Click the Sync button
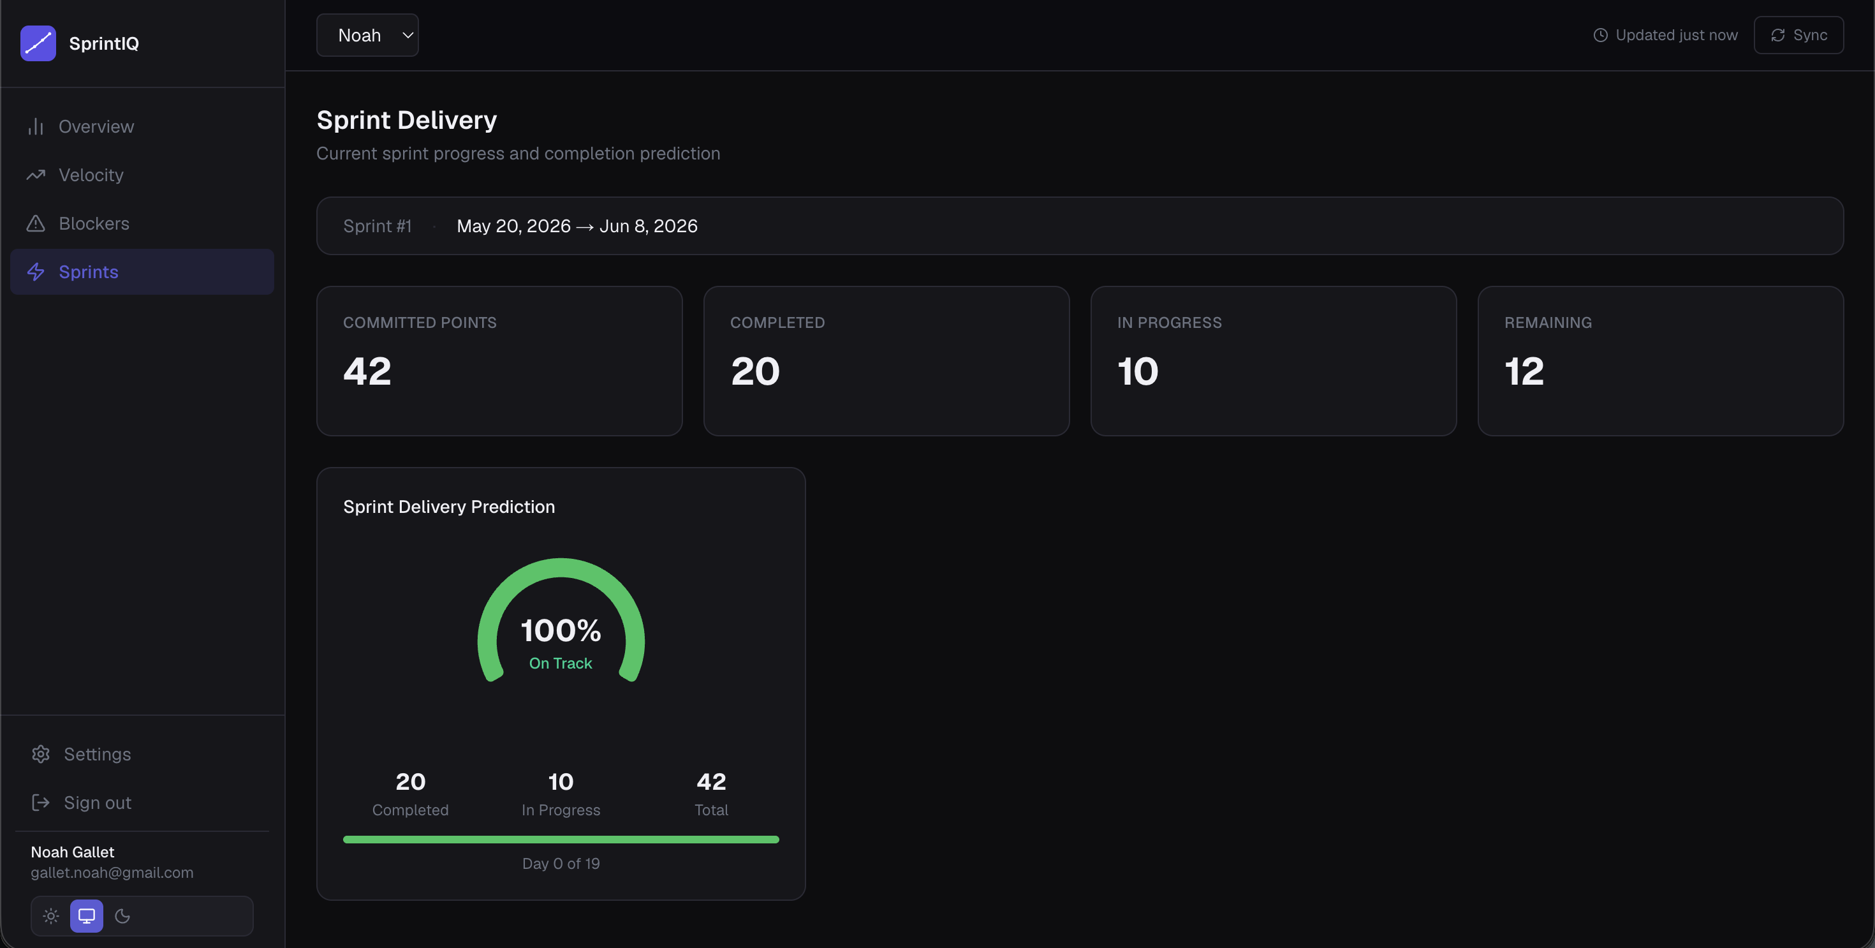The height and width of the screenshot is (948, 1875). click(x=1798, y=35)
